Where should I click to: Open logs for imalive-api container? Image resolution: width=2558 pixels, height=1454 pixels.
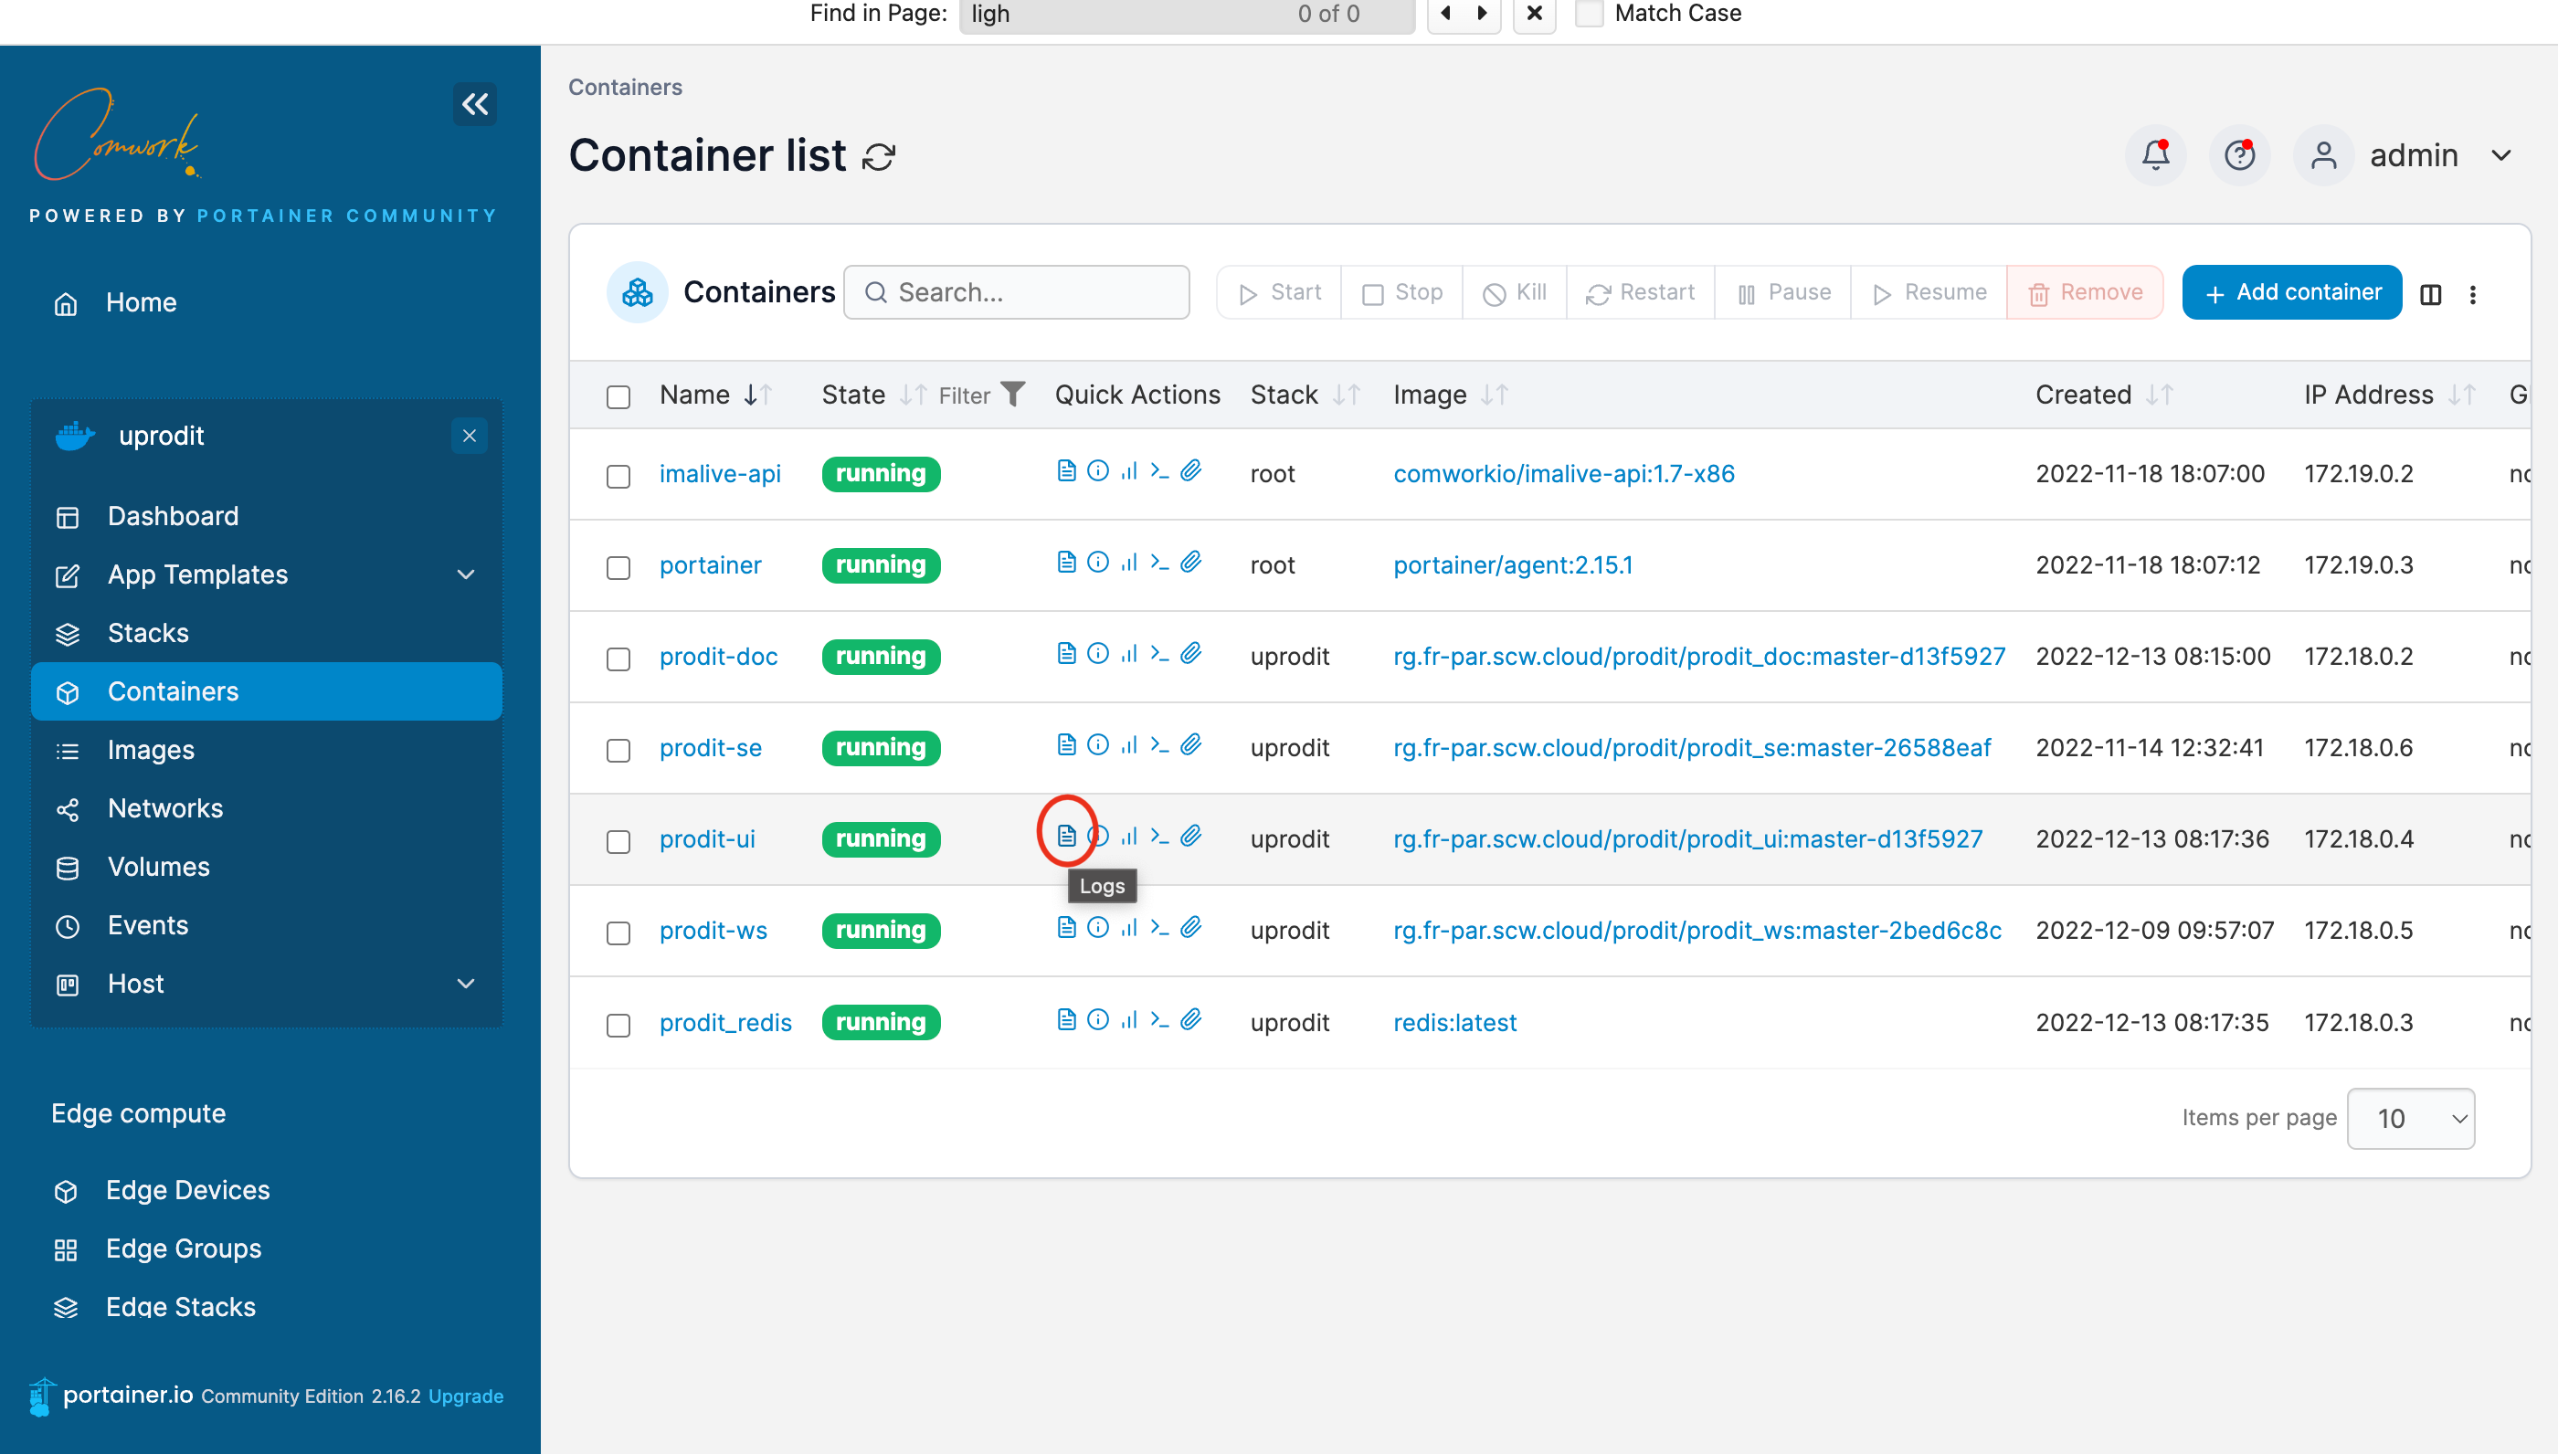(x=1066, y=470)
